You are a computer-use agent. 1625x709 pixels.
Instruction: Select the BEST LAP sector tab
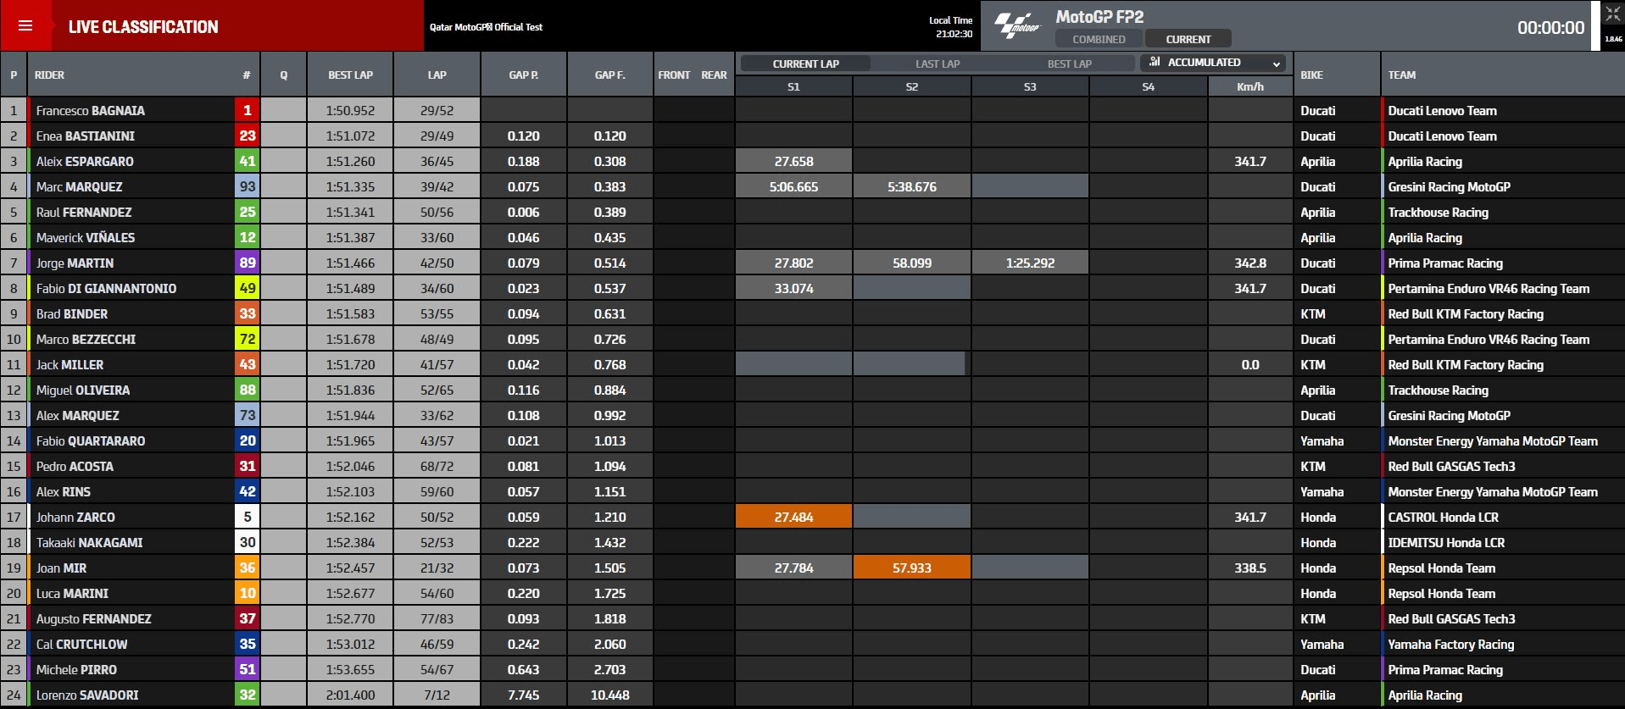pyautogui.click(x=1069, y=64)
